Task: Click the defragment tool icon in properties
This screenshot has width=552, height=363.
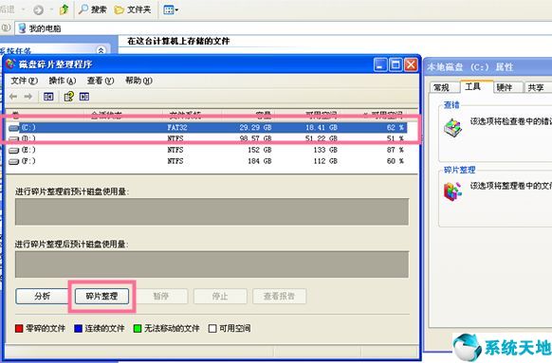Action: point(452,191)
